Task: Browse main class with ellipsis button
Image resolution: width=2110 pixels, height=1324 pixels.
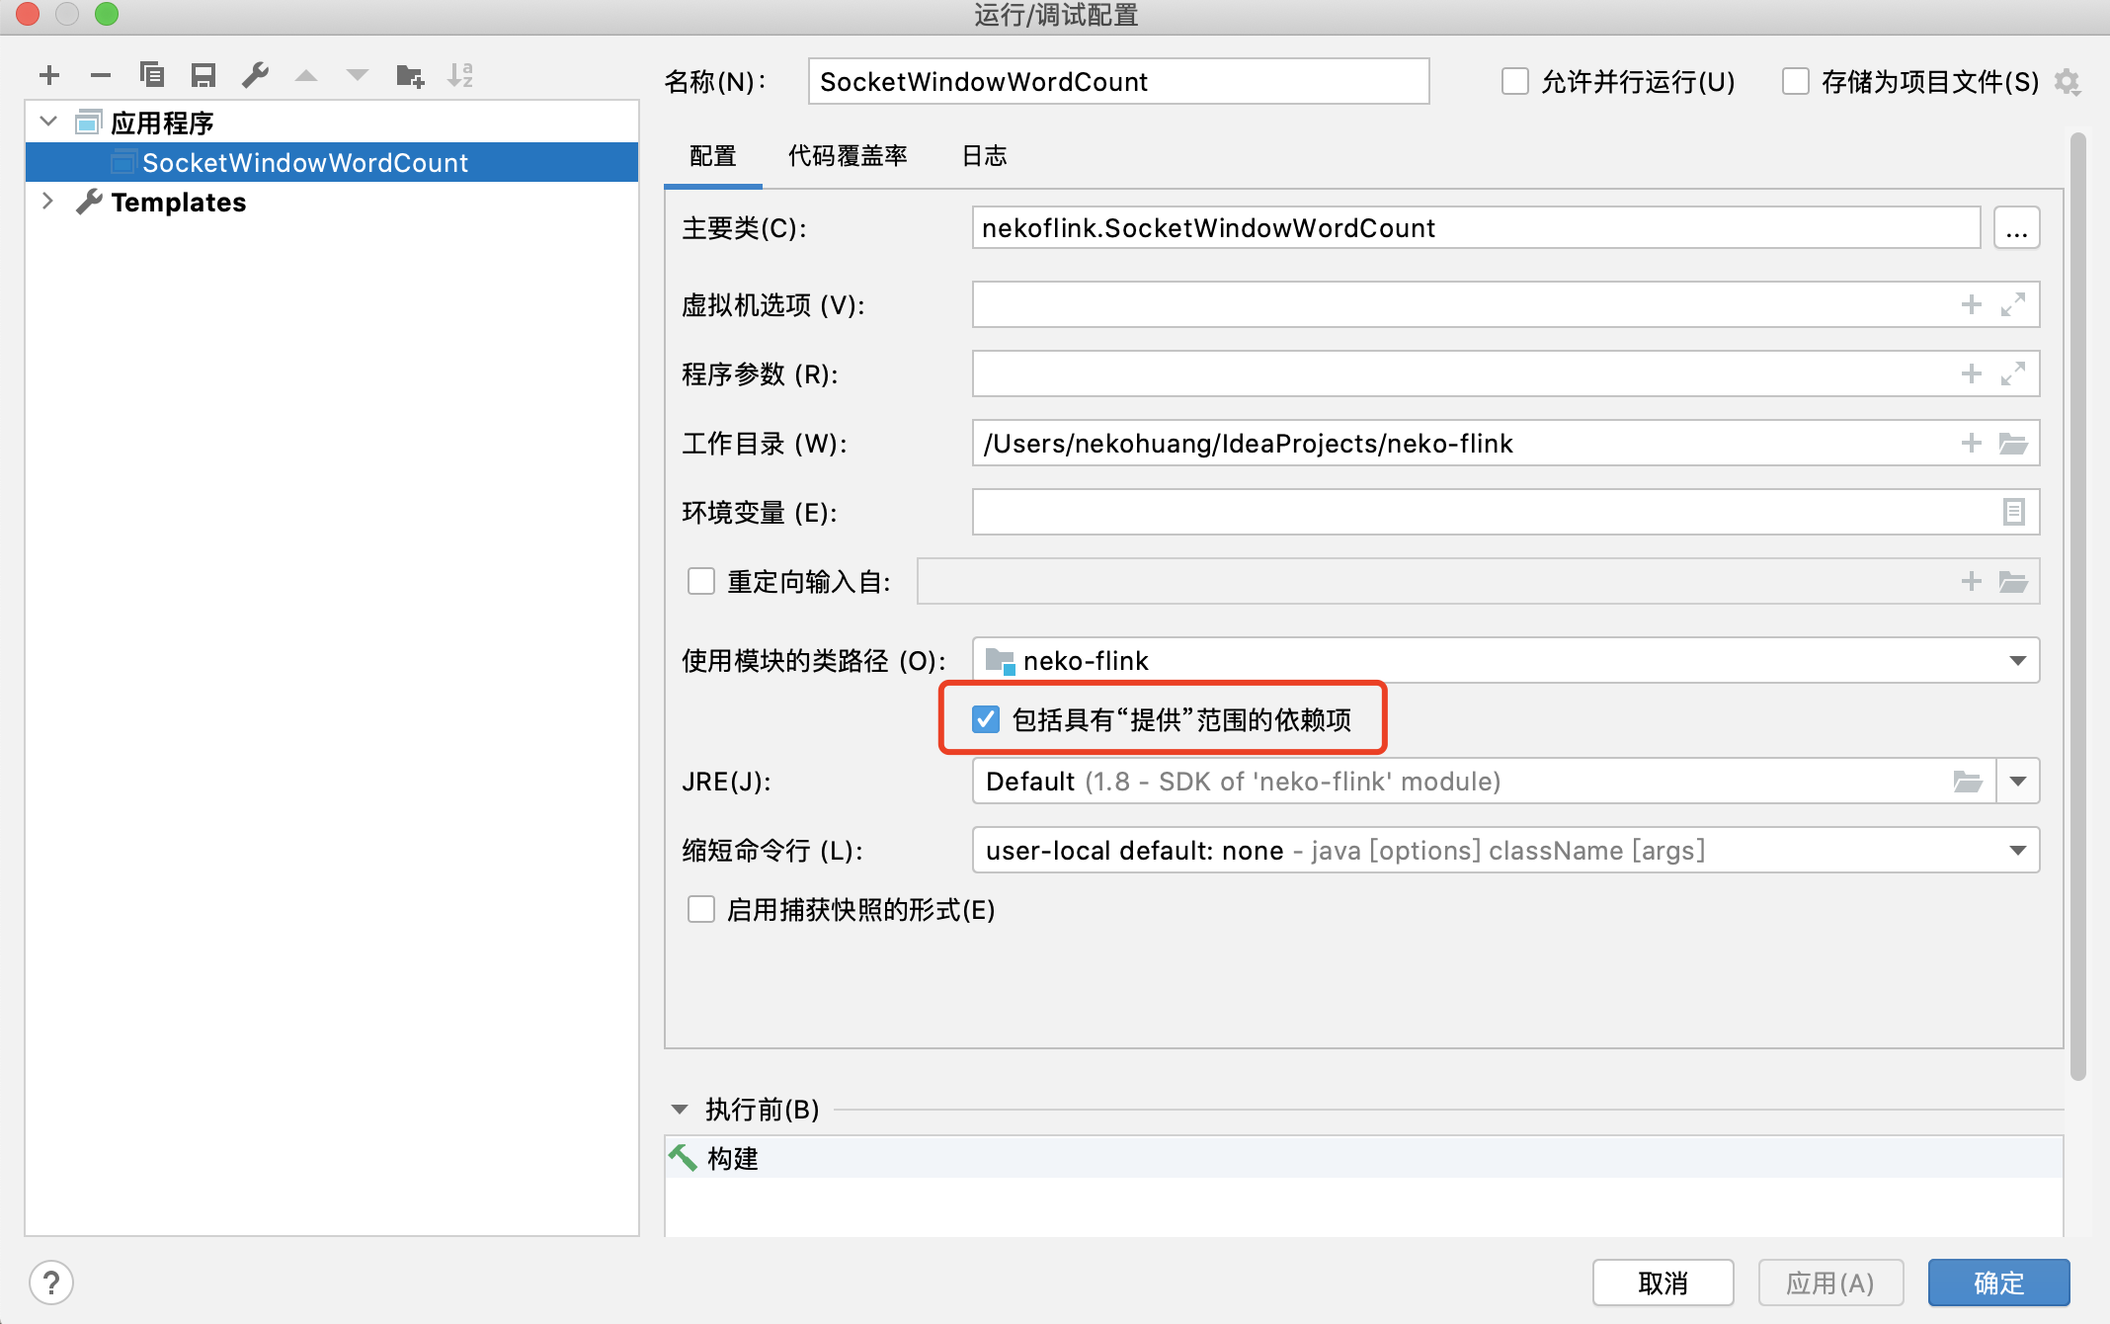Action: tap(2016, 228)
